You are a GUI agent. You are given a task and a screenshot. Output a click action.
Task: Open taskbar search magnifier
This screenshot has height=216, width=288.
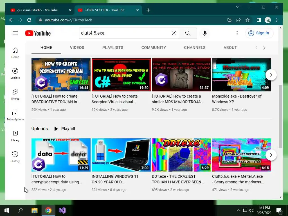pyautogui.click(x=20, y=210)
